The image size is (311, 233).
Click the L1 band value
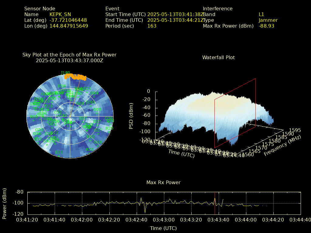click(x=261, y=15)
